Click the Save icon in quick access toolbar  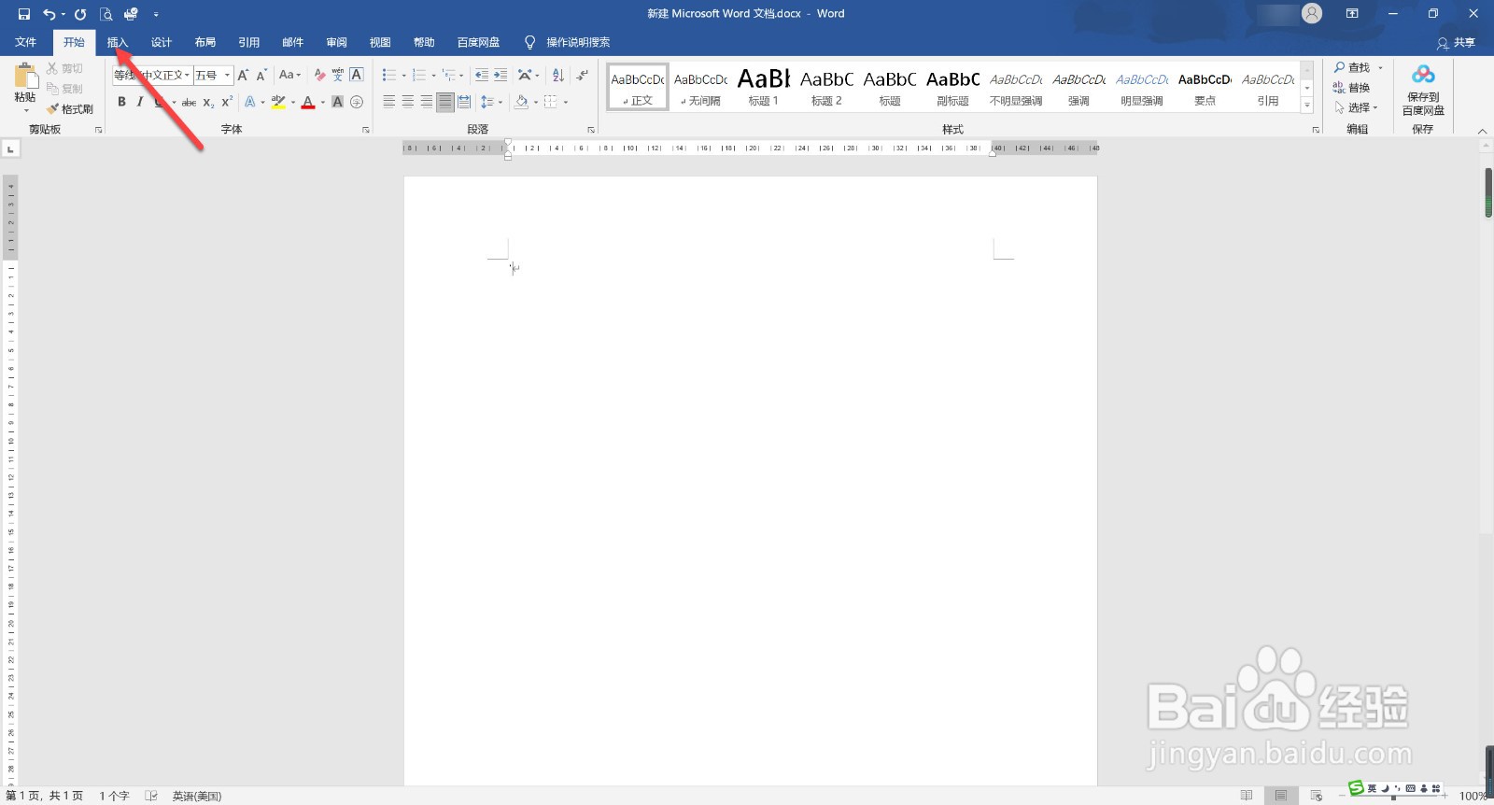[x=24, y=14]
